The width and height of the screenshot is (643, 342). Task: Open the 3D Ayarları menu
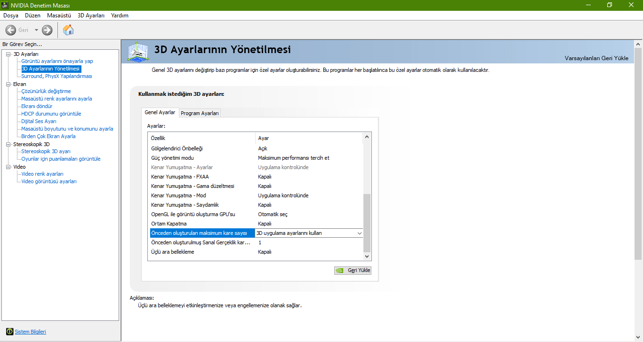pyautogui.click(x=91, y=16)
